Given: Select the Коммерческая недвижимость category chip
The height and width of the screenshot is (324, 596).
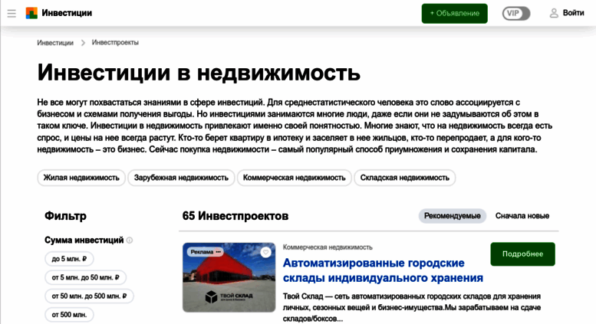Looking at the screenshot, I should [295, 178].
